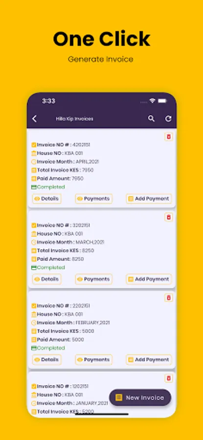Create a New Invoice
The height and width of the screenshot is (440, 203).
[x=140, y=397]
